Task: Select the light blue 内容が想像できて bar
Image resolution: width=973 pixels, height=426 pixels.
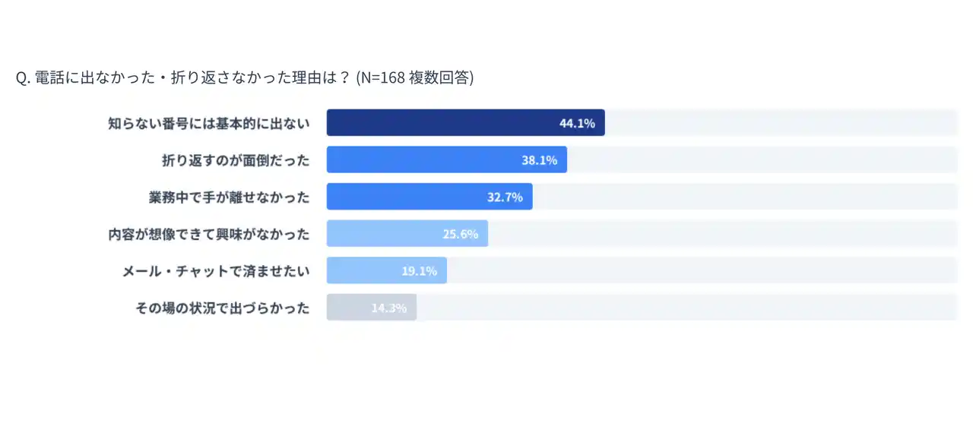Action: pos(380,234)
